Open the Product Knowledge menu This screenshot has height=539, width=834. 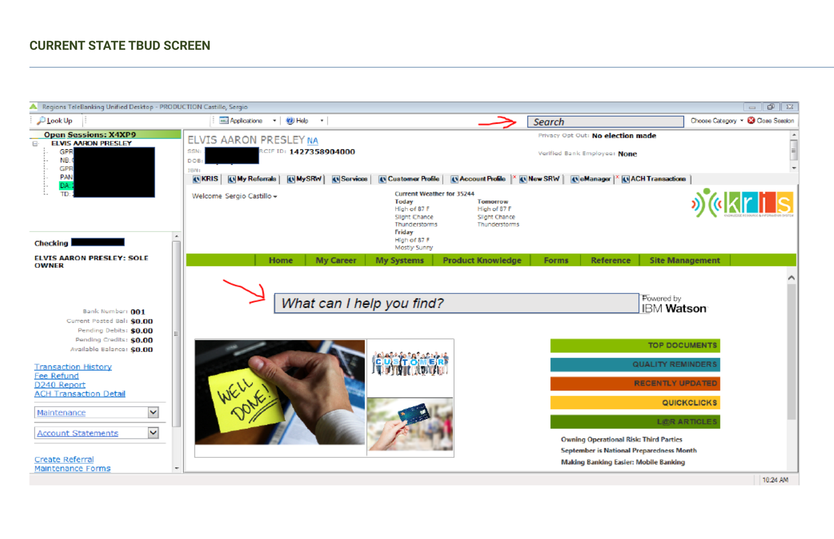point(482,261)
